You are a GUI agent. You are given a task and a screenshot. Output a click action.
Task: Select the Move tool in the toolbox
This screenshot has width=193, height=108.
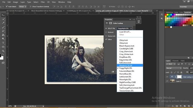(3, 15)
